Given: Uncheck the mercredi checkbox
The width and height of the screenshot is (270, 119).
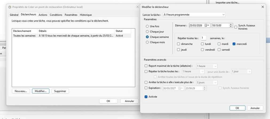Looking at the screenshot, I should [x=234, y=44].
